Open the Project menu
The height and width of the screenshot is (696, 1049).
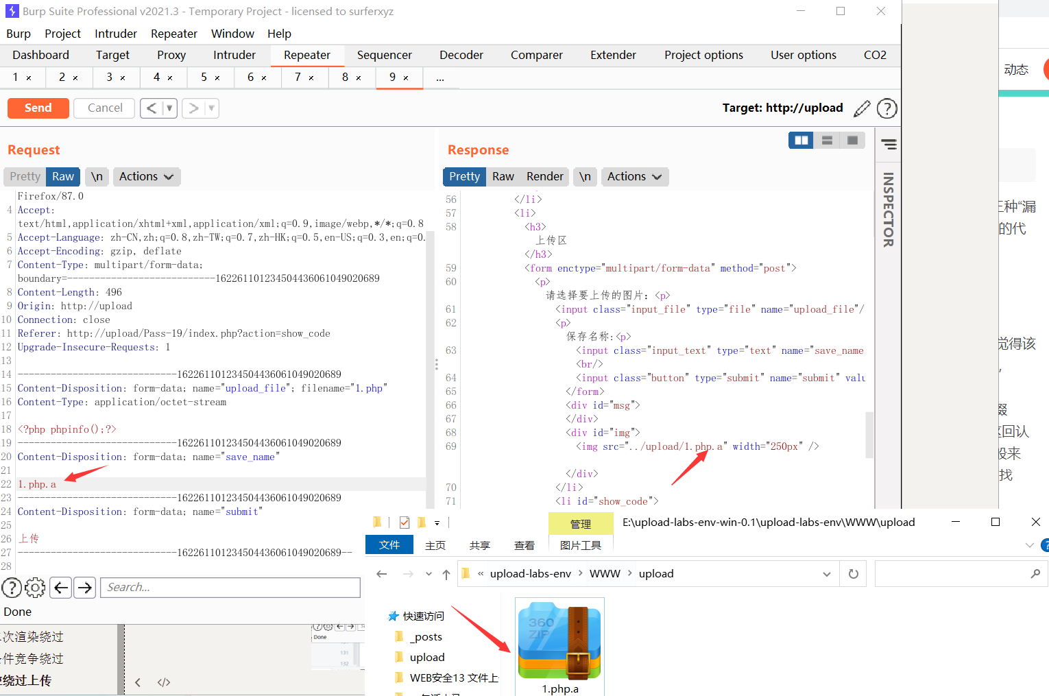coord(62,34)
